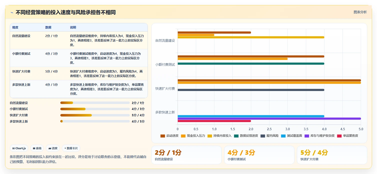
Task: Toggle the 启动速度 legend swatch
Action: click(x=163, y=136)
